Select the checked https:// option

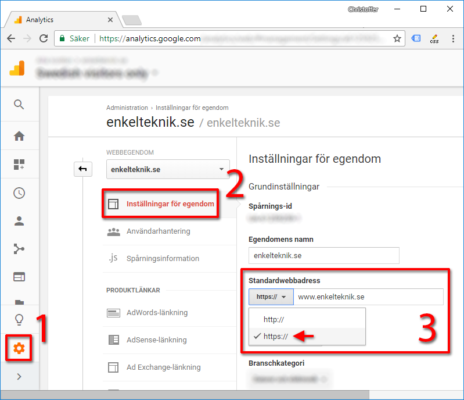coord(275,336)
